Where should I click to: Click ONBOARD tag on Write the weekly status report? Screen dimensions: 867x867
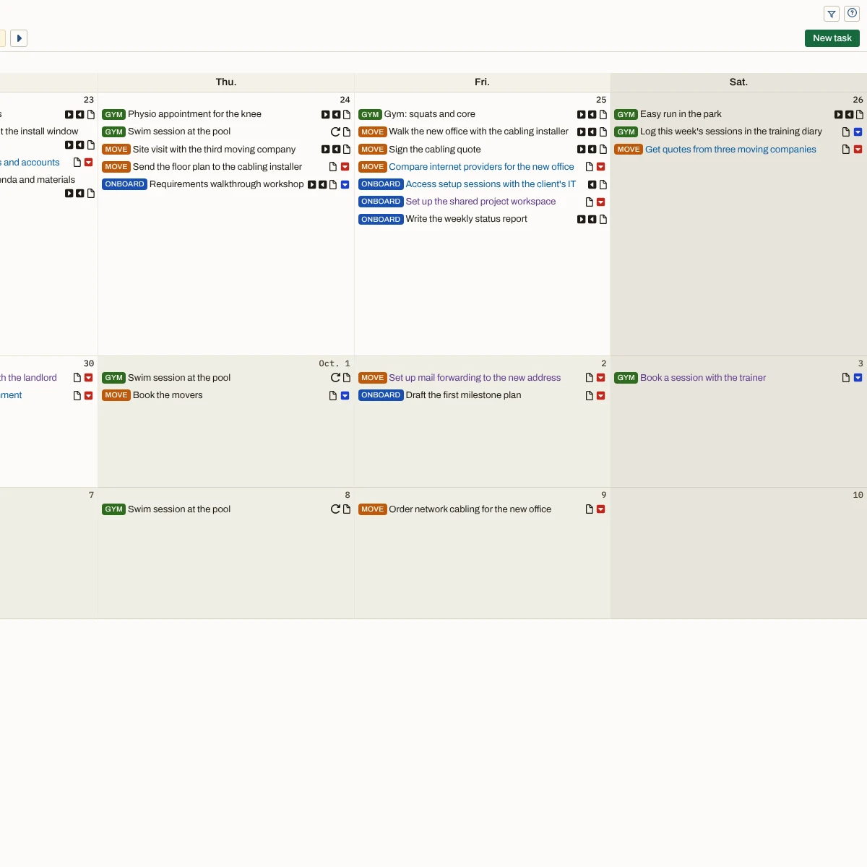point(381,219)
